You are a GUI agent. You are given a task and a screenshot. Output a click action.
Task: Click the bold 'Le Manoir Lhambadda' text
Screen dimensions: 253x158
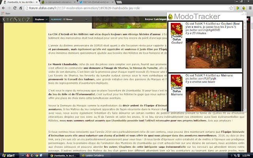point(63,64)
